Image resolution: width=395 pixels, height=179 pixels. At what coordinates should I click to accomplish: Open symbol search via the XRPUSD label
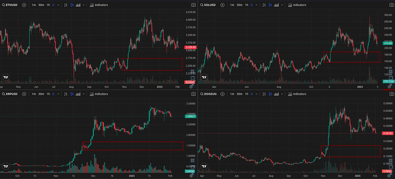tap(10, 94)
